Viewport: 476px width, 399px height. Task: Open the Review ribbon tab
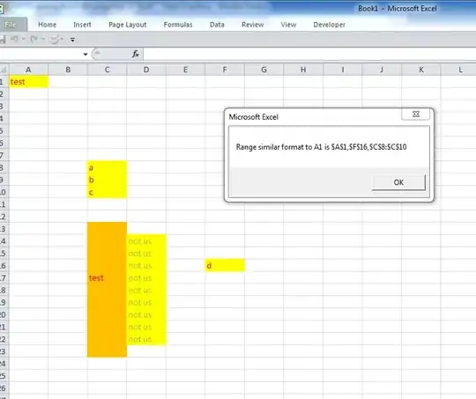[x=253, y=25]
